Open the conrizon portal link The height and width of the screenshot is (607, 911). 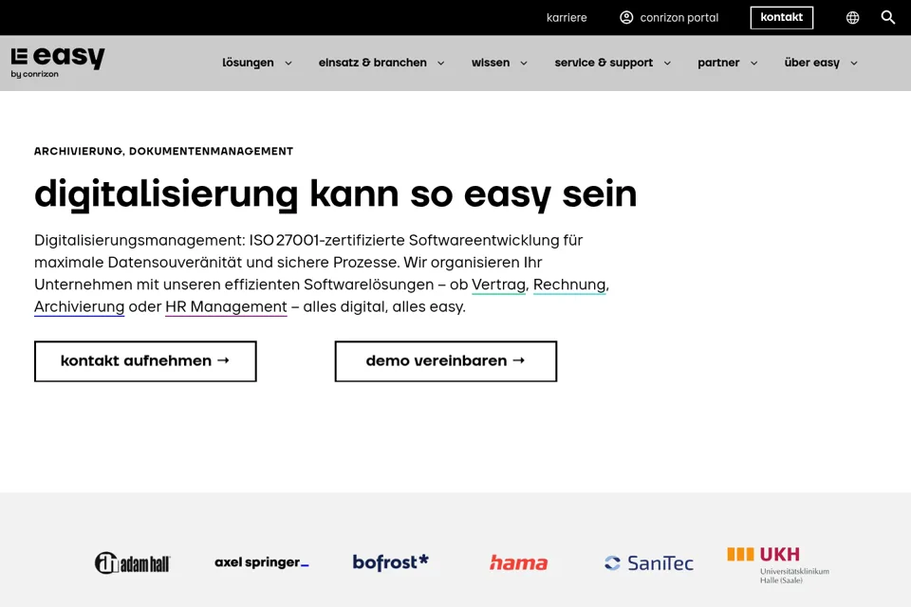679,17
